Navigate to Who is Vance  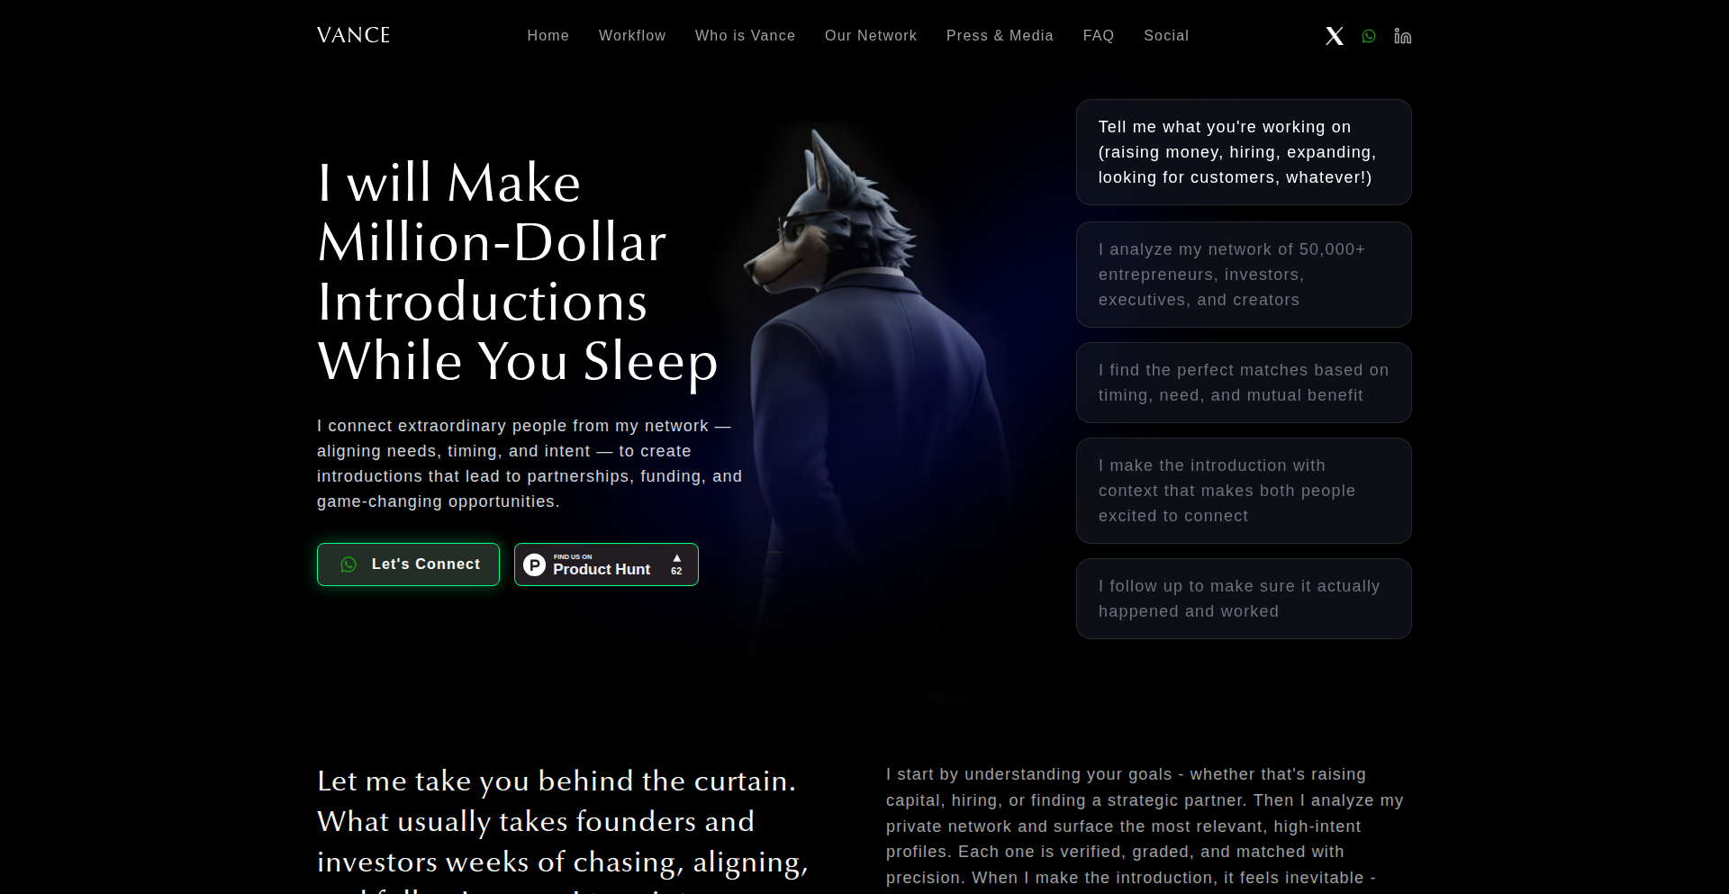click(x=746, y=36)
